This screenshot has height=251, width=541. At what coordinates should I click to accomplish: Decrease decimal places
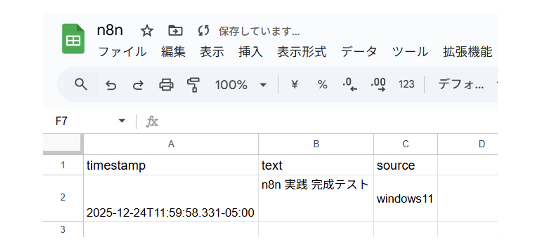click(350, 84)
